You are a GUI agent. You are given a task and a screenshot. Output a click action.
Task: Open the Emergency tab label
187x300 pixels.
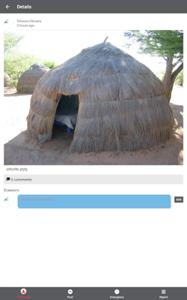point(117,297)
